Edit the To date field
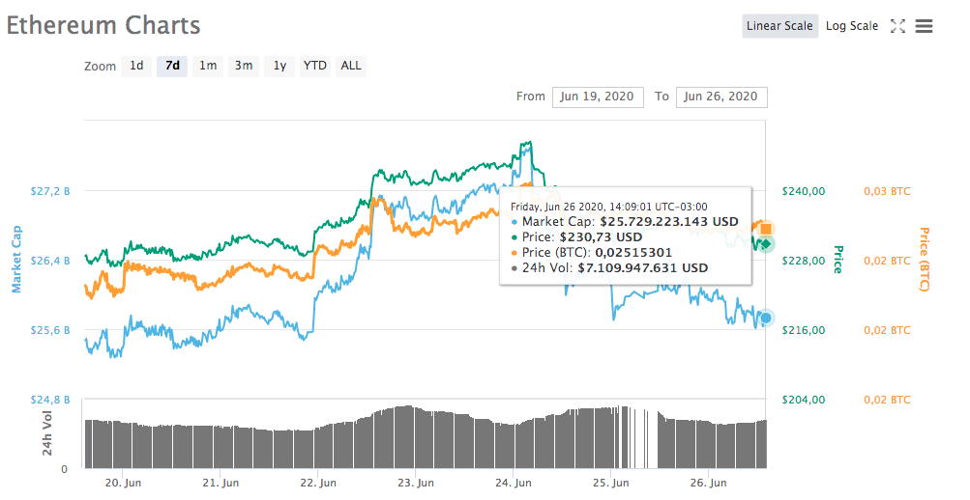970x500 pixels. coord(721,97)
